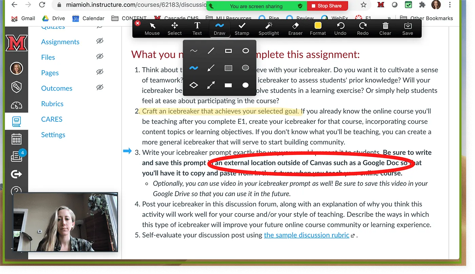
Task: Open the sample discussion rubric link
Action: (x=306, y=235)
